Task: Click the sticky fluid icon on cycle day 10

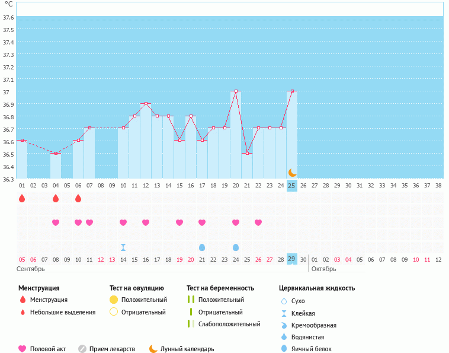Action: pos(123,247)
